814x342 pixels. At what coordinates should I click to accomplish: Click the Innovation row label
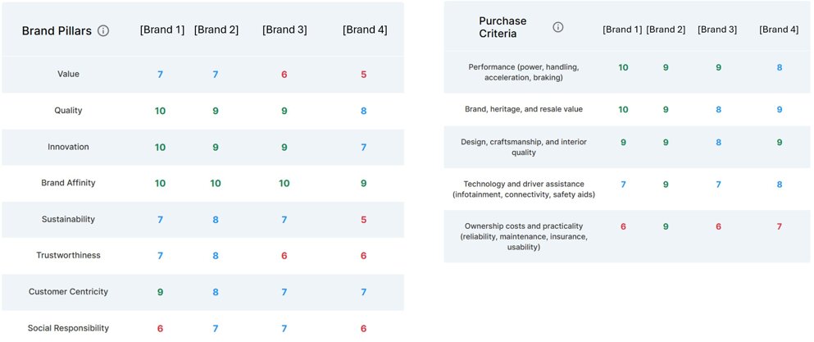tap(68, 147)
